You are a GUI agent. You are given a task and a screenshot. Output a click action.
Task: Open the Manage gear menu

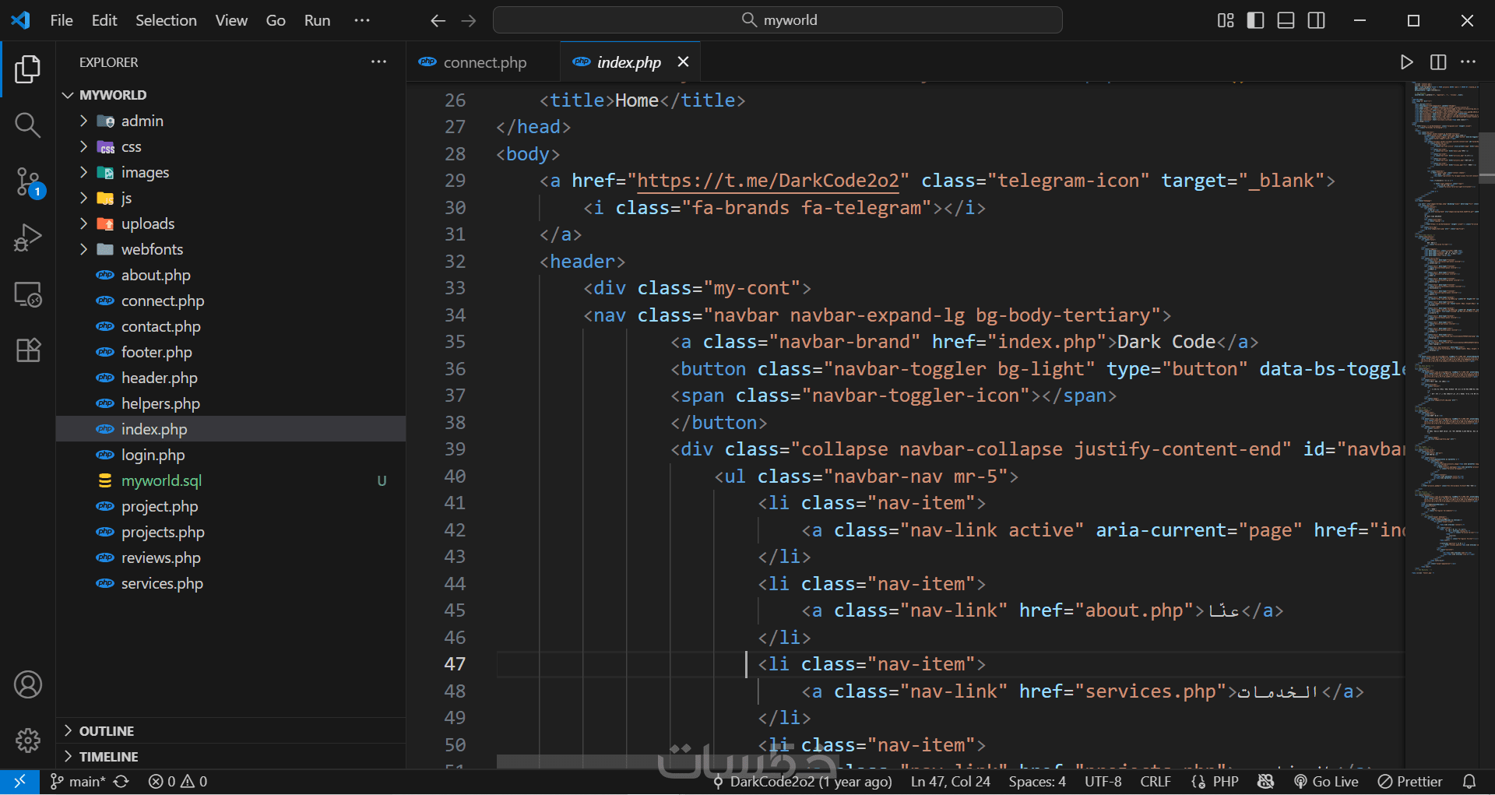(x=28, y=740)
